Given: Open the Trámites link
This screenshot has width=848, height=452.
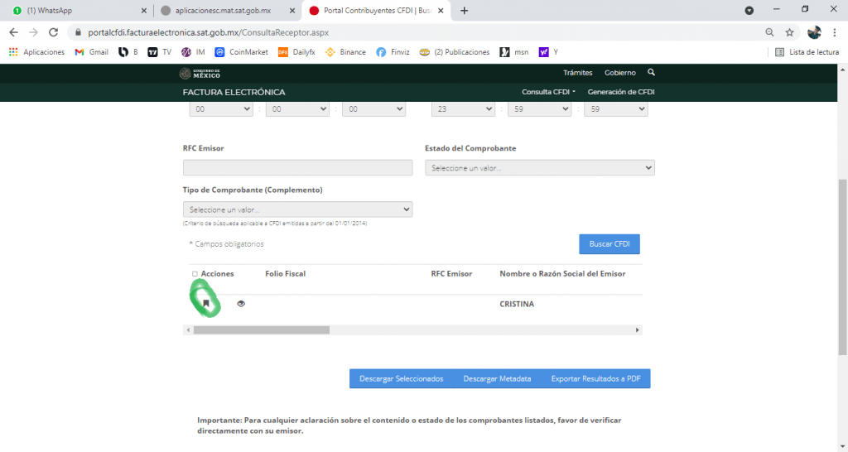Looking at the screenshot, I should [x=577, y=73].
